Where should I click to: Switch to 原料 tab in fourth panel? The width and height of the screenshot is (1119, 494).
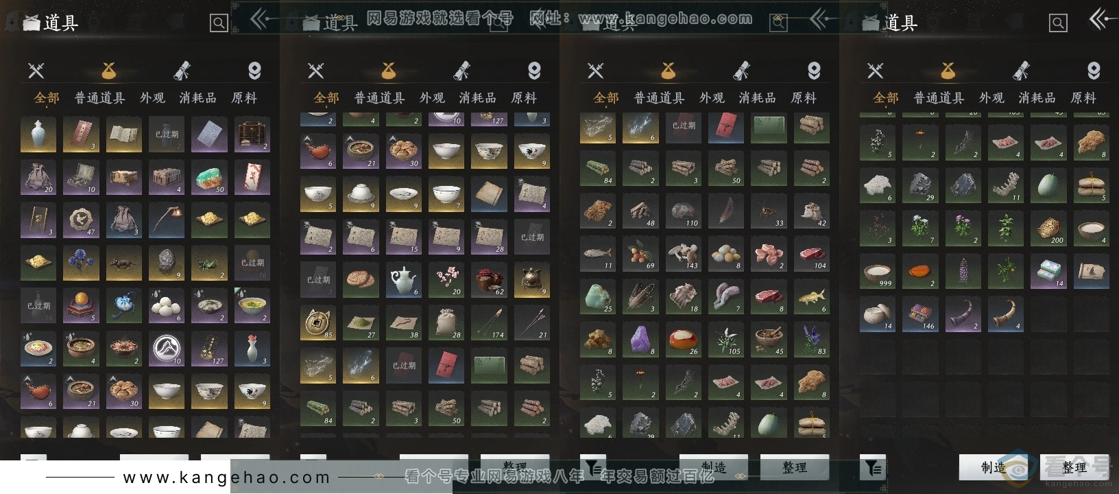click(x=1083, y=98)
